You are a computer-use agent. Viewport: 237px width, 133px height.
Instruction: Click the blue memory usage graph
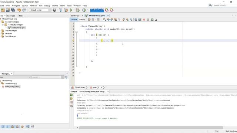pyautogui.click(x=97, y=10)
